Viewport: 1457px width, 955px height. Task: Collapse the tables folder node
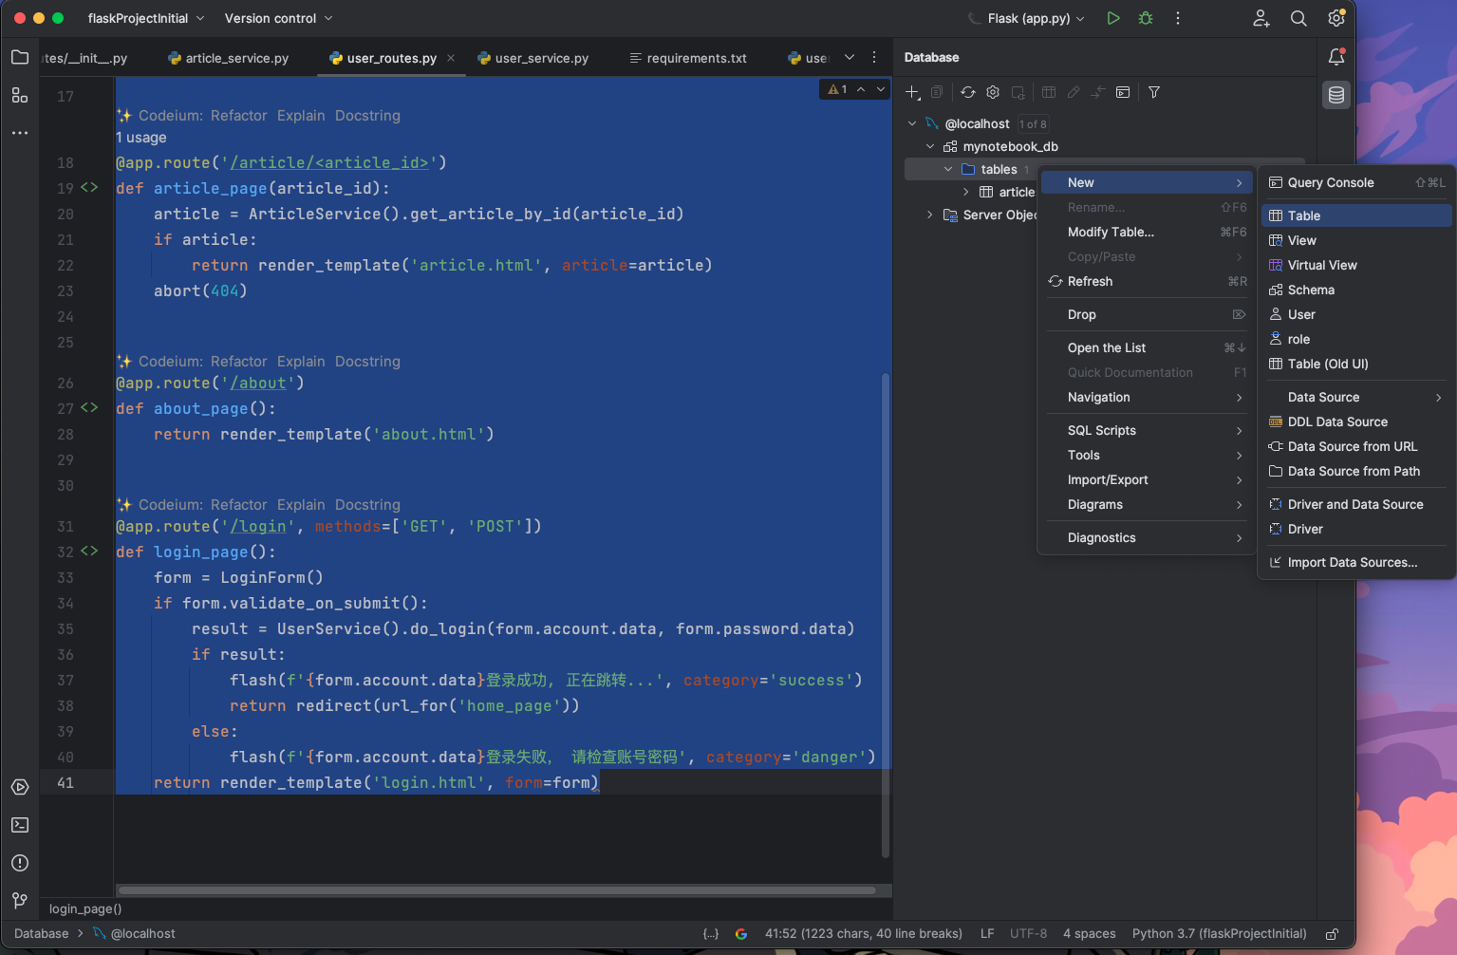coord(948,169)
